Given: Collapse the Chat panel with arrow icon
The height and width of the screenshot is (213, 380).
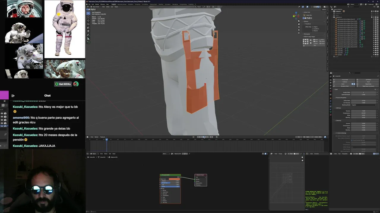Looking at the screenshot, I should pos(13,96).
